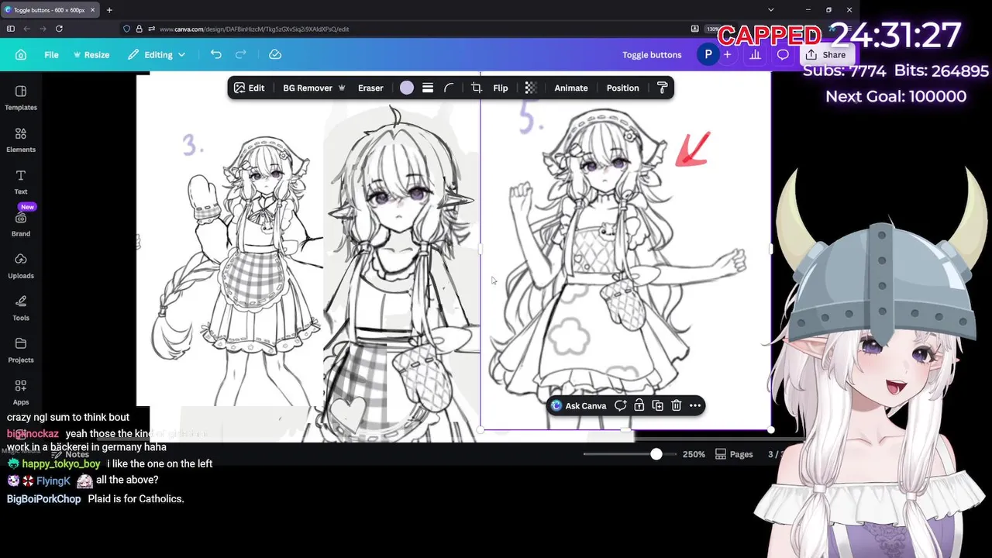The image size is (992, 558).
Task: Open the Uploads sidebar panel
Action: tap(21, 266)
